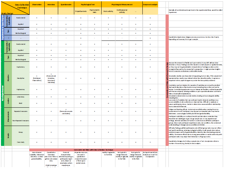Click the Exploratory row label

(21, 67)
